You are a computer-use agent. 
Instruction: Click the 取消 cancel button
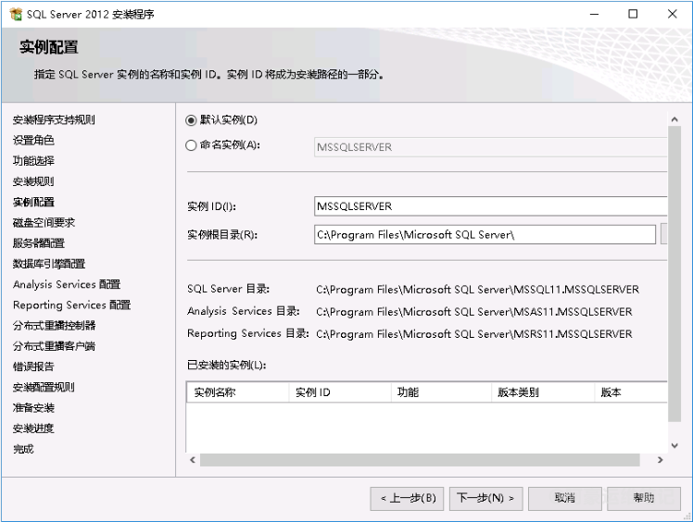point(565,498)
